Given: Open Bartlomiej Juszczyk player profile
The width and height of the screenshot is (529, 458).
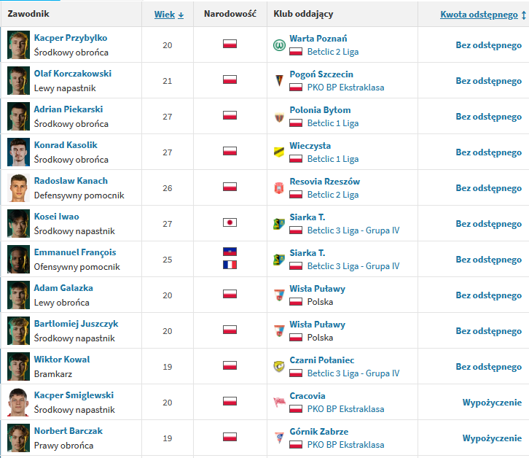Looking at the screenshot, I should point(77,324).
